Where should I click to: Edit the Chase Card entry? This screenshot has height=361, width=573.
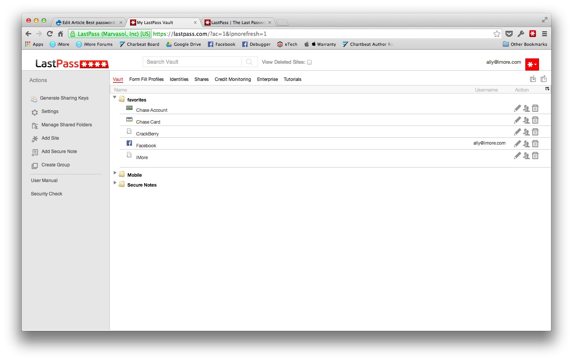click(x=517, y=120)
